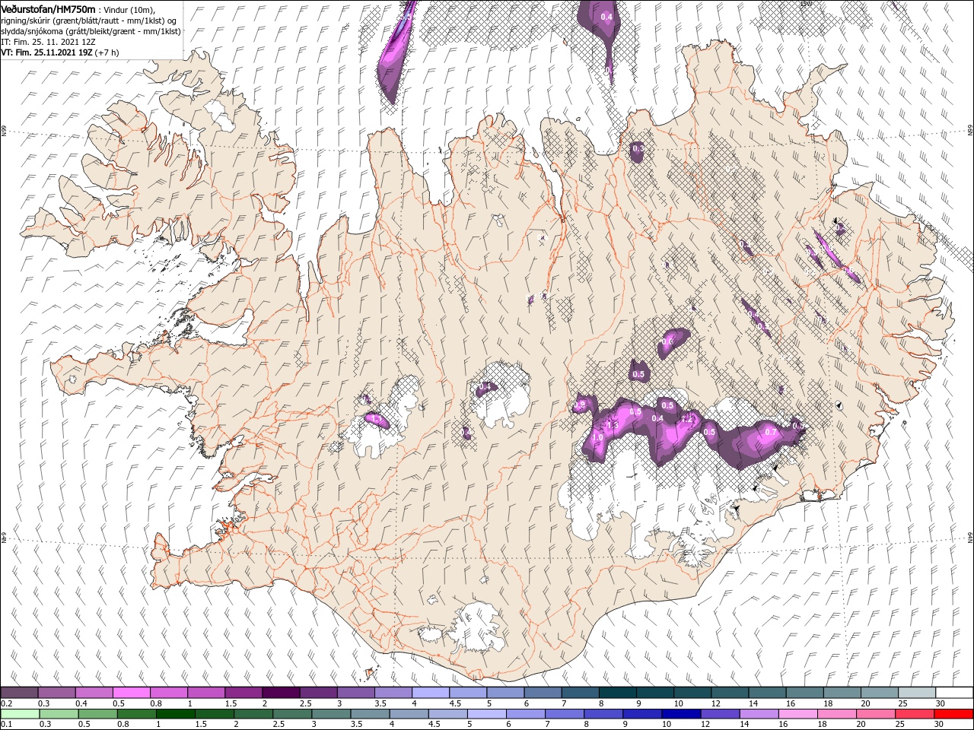
Task: Pick the lavender snow swatch between 4 and 4.5
Action: (x=431, y=693)
